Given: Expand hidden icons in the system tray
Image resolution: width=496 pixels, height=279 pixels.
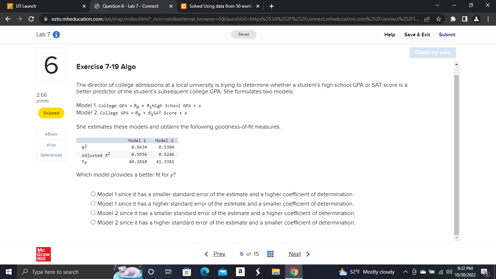Looking at the screenshot, I should (405, 271).
